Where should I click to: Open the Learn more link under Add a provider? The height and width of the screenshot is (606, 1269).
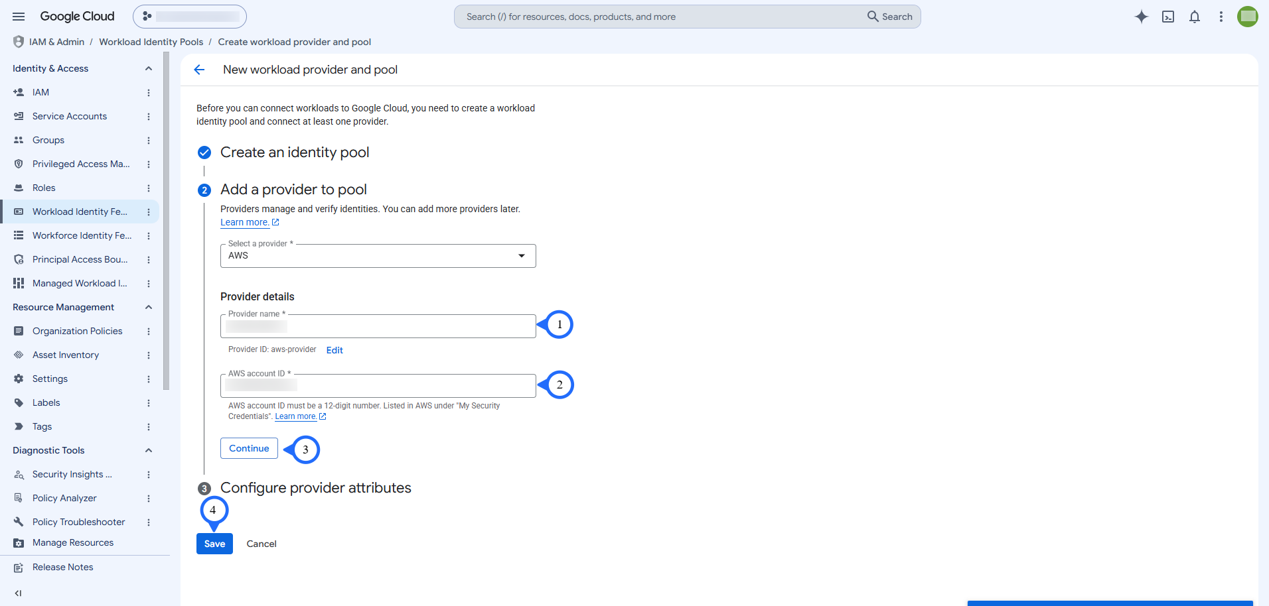tap(250, 223)
